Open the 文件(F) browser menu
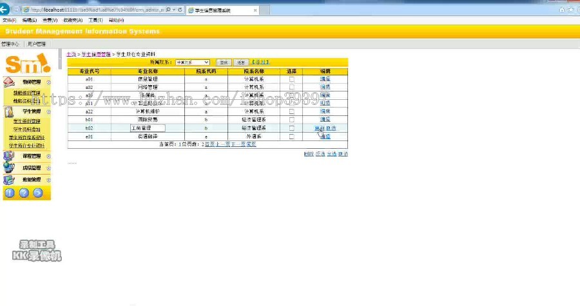 coord(9,21)
